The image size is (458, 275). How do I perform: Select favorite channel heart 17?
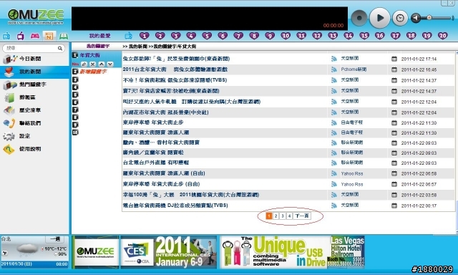tap(395, 36)
